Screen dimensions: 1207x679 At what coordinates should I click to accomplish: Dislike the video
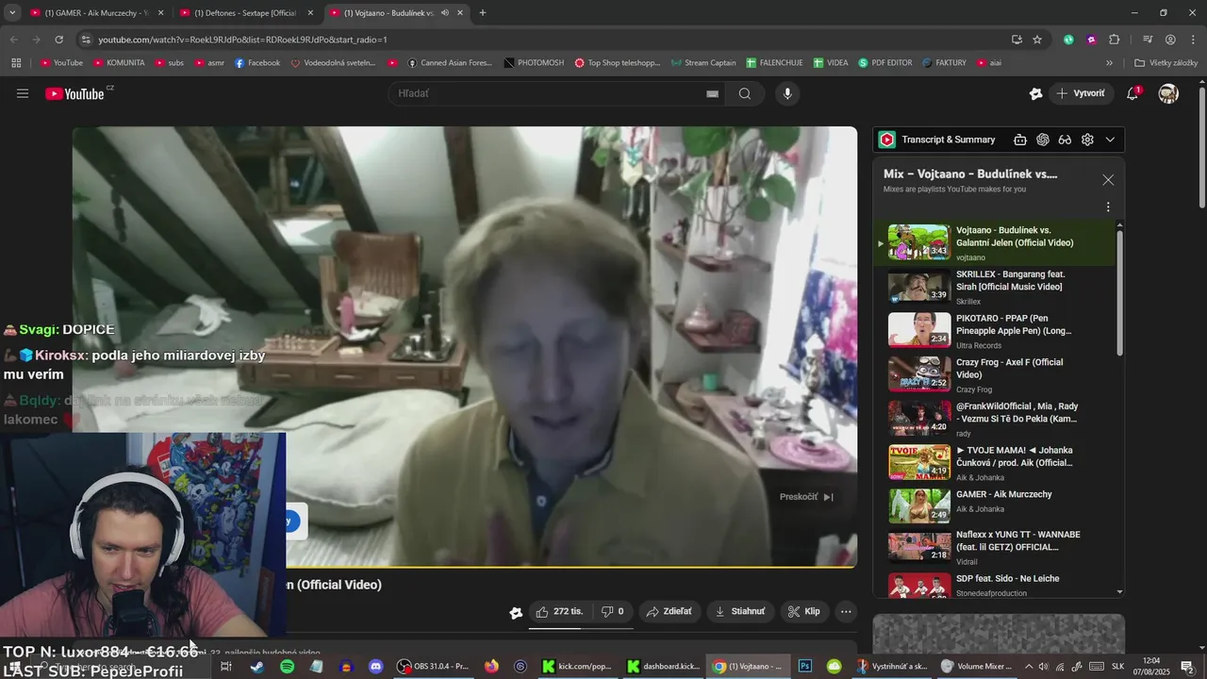coord(612,611)
